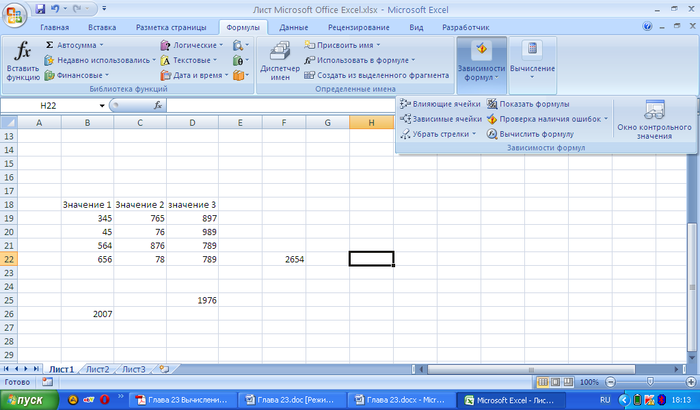The height and width of the screenshot is (410, 700).
Task: Expand the Calculation (Вычисление) group
Action: click(533, 65)
